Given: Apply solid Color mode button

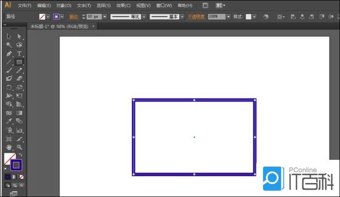Looking at the screenshot, I should (x=8, y=177).
